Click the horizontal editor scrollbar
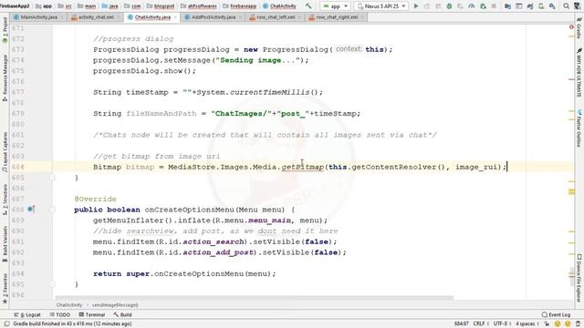The image size is (584, 328). point(255,298)
